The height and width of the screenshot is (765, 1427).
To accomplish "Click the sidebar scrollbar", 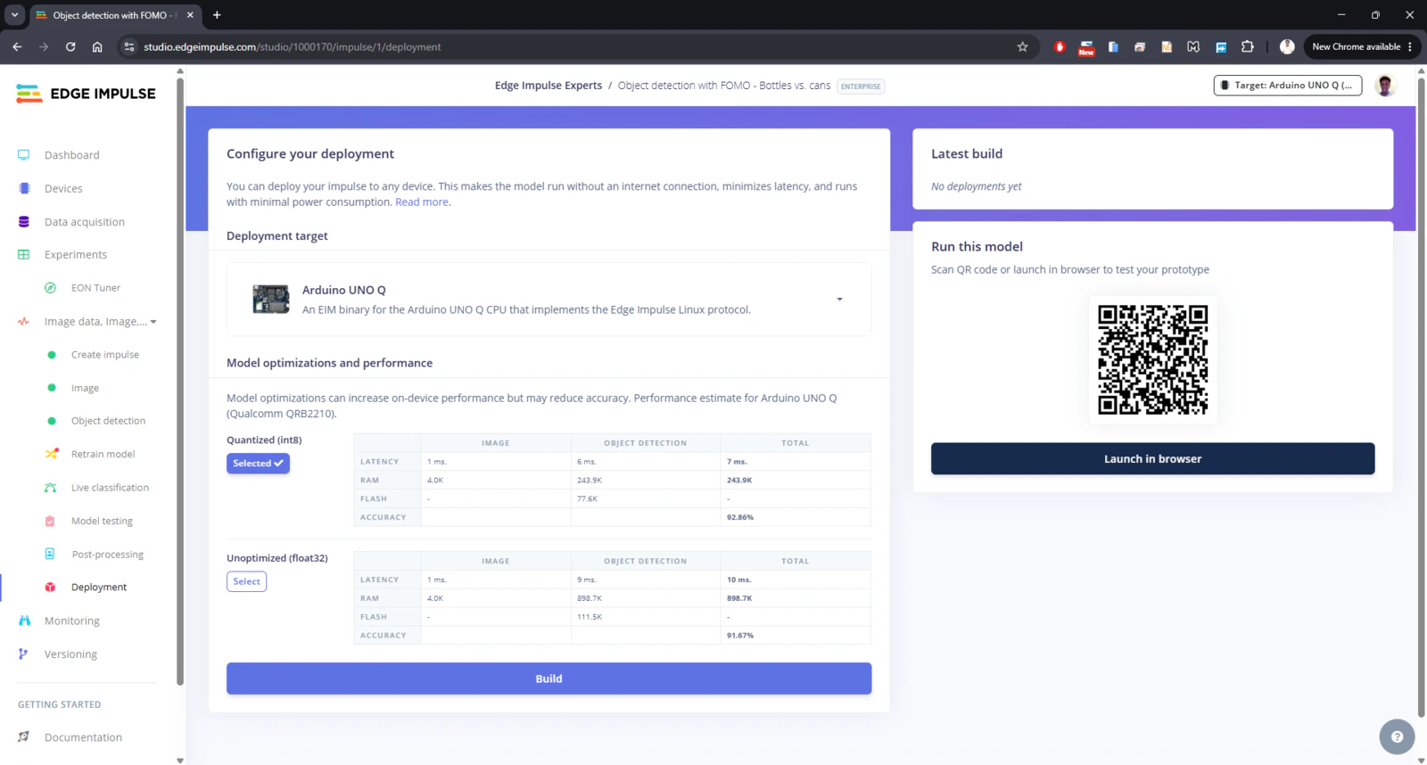I will coord(180,383).
